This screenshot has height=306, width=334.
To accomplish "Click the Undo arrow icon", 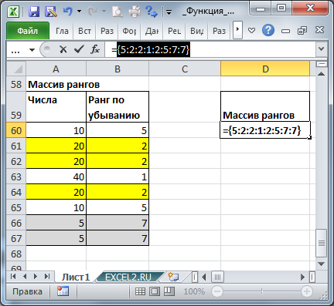I will coord(68,12).
